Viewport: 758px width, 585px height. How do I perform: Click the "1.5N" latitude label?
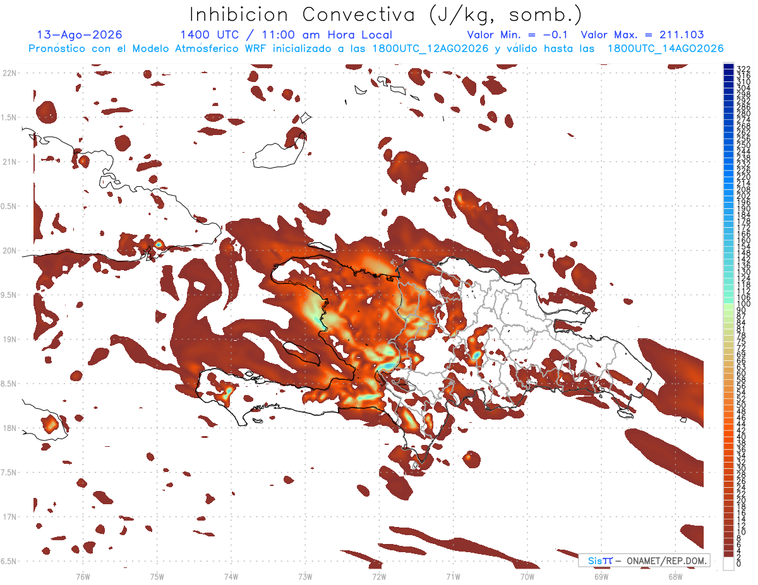coord(9,117)
